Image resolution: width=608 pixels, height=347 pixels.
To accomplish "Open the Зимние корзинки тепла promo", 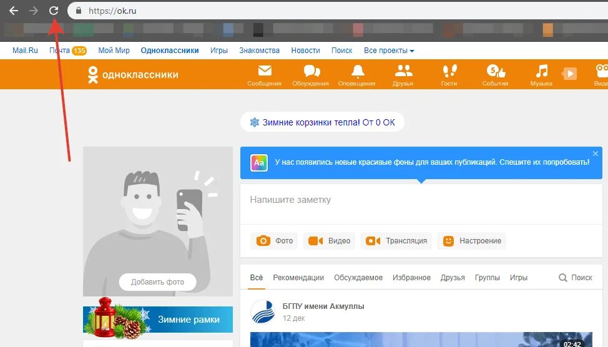I will 323,122.
